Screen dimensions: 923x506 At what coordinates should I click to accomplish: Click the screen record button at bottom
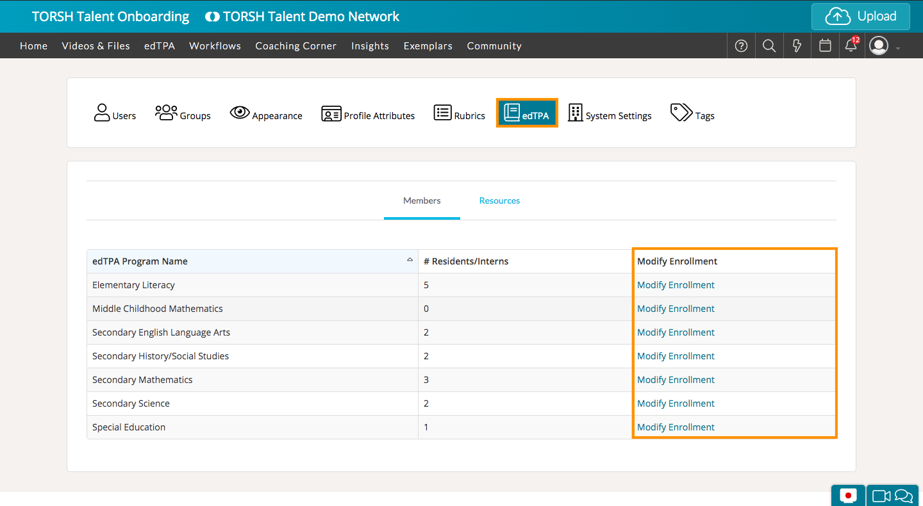848,496
